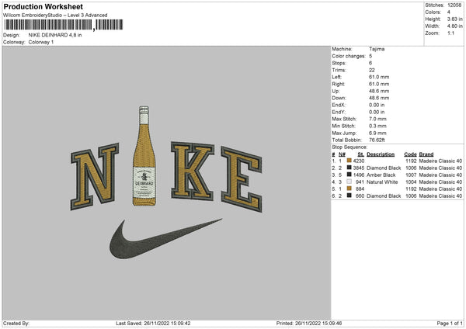Screen dimensions: 466x329
Task: Click Madeira Classic 40 in the Natural White row
Action: [440, 182]
